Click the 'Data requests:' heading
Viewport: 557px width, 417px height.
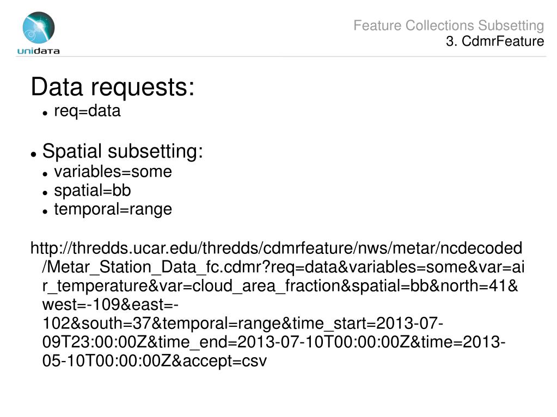coord(113,86)
